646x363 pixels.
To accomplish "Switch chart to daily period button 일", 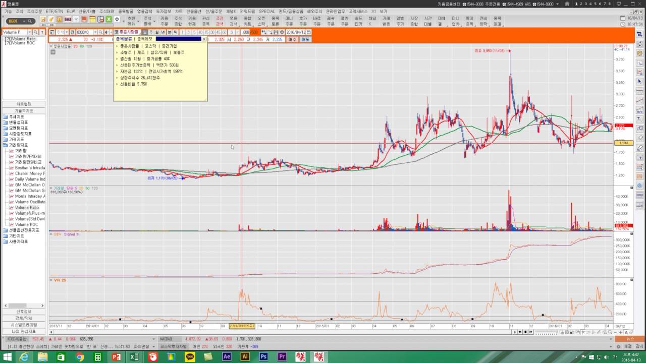I will coord(145,32).
